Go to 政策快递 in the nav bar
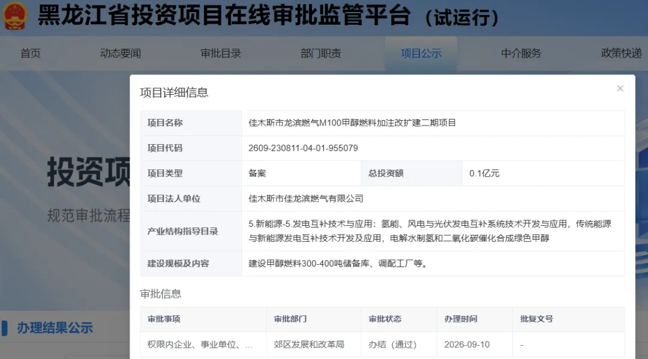Image resolution: width=648 pixels, height=359 pixels. 622,53
